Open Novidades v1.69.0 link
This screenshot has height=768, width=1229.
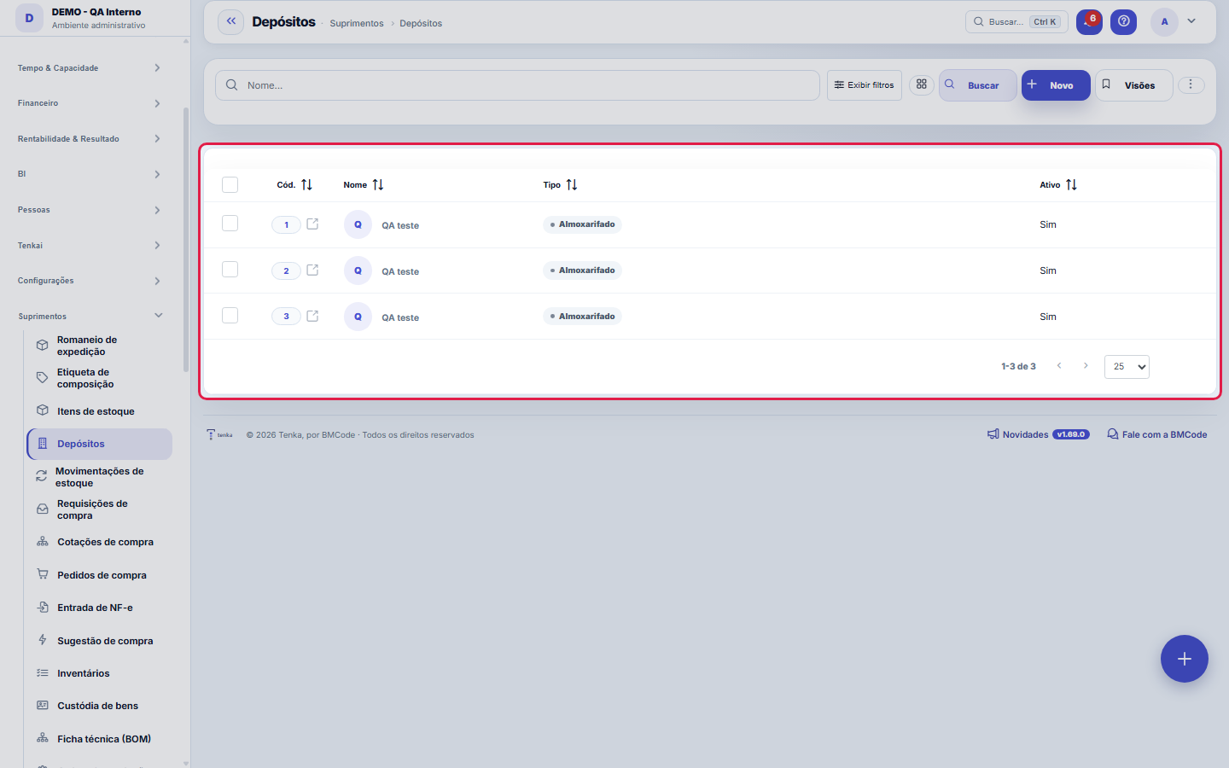(x=1039, y=434)
